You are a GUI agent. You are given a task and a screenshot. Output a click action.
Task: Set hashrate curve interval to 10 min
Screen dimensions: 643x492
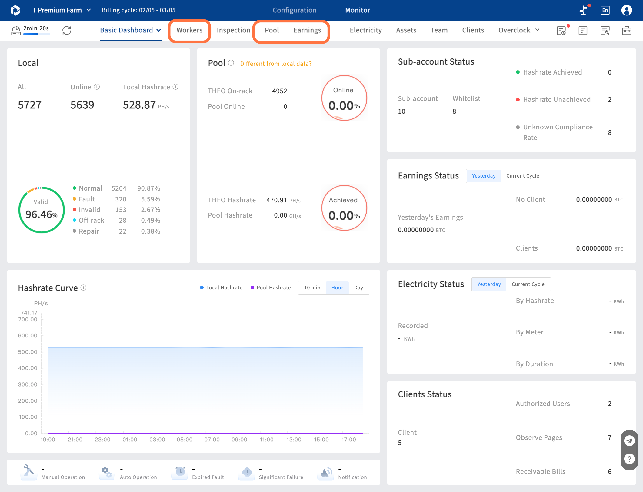coord(312,288)
